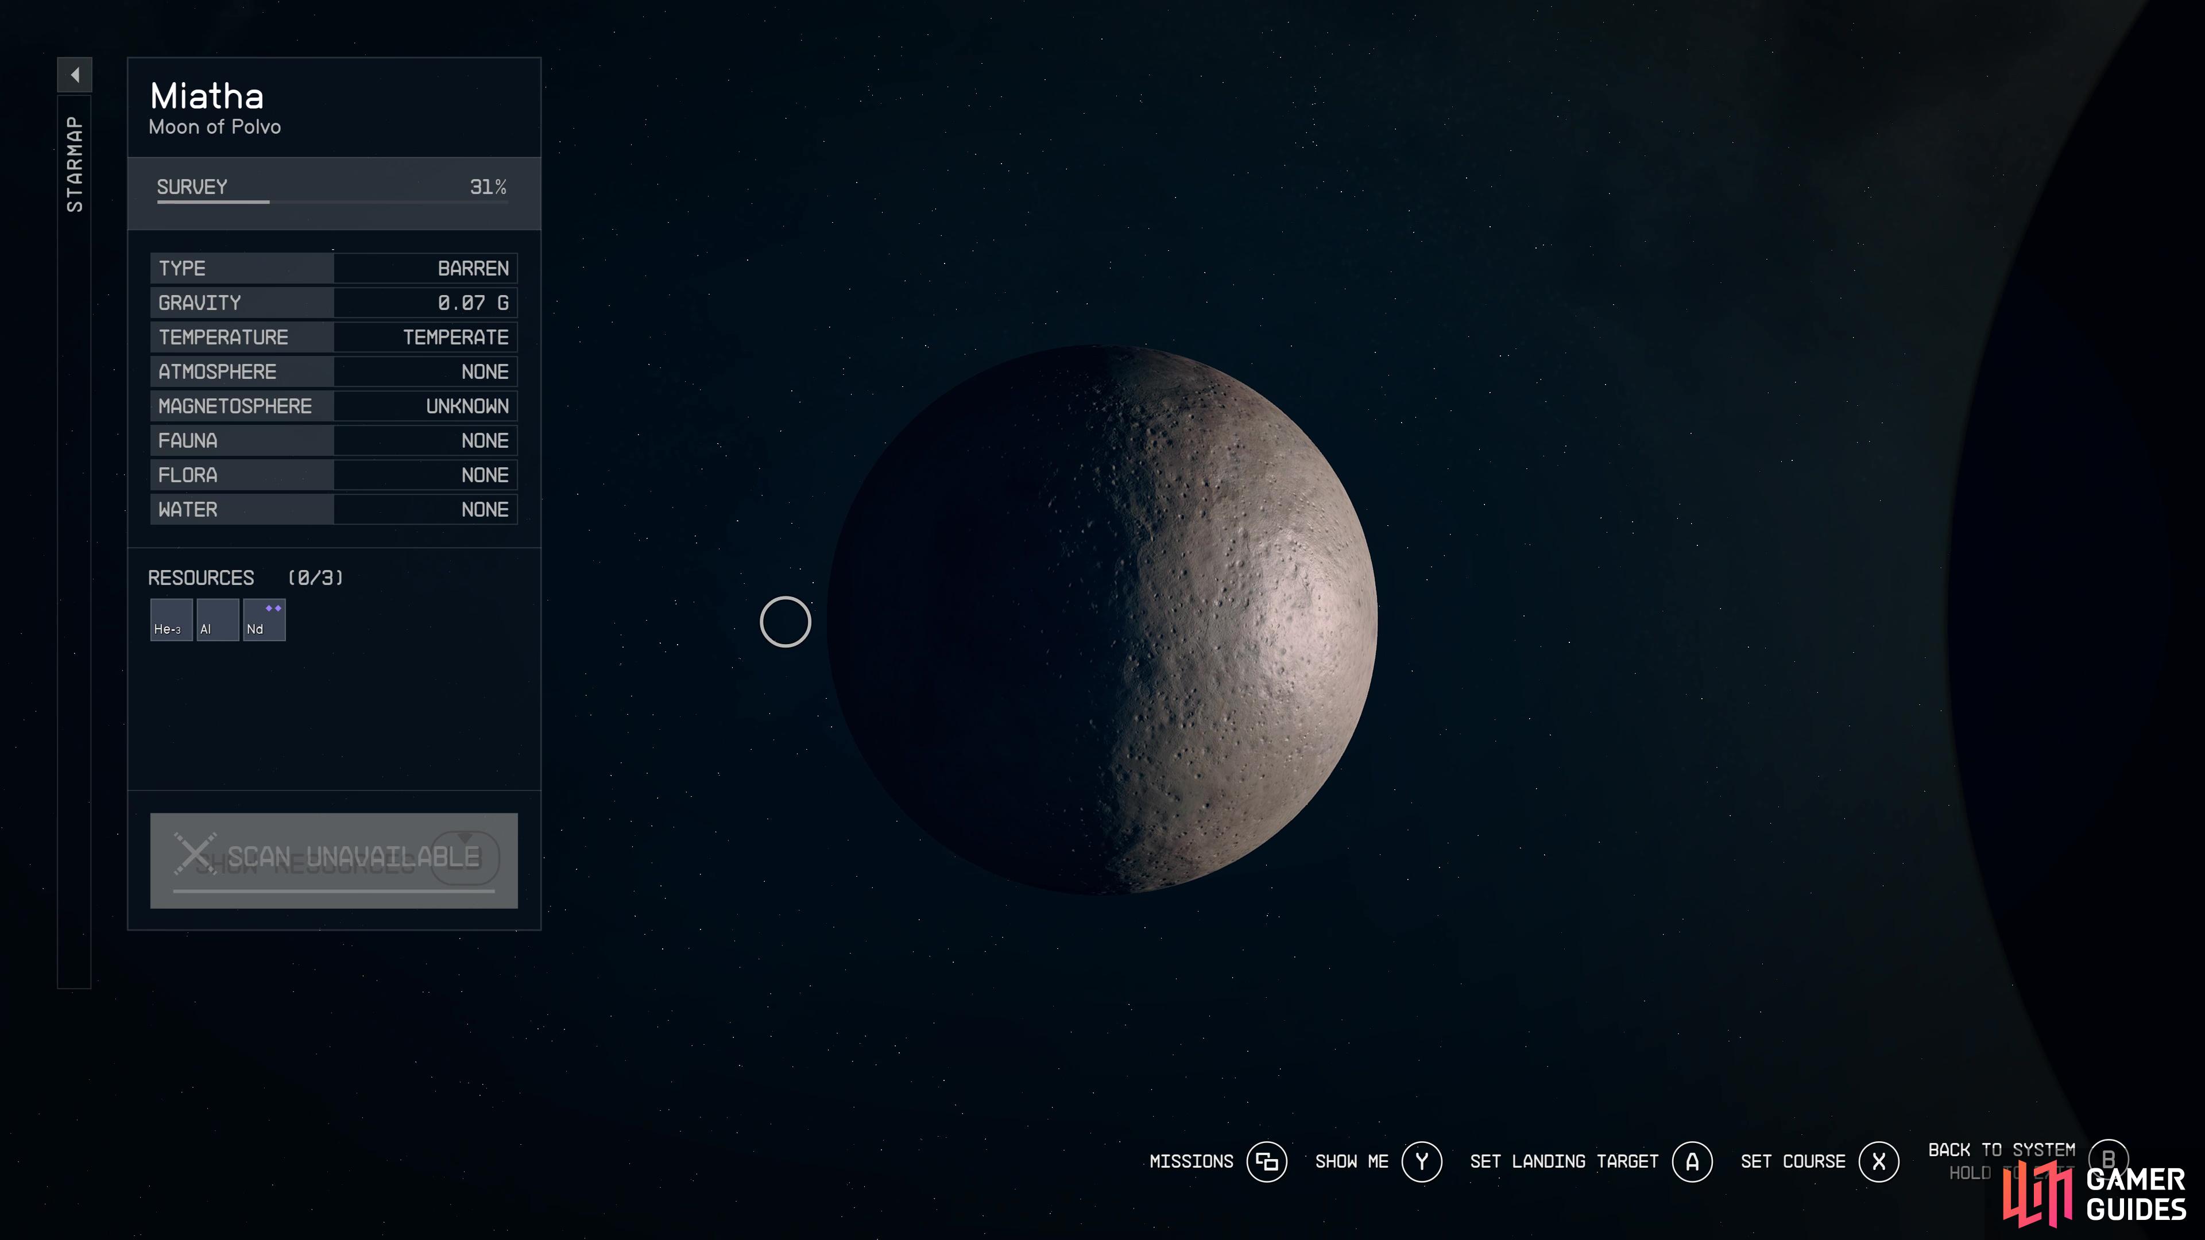This screenshot has width=2205, height=1240.
Task: Click the WATER row value NONE
Action: coord(485,509)
